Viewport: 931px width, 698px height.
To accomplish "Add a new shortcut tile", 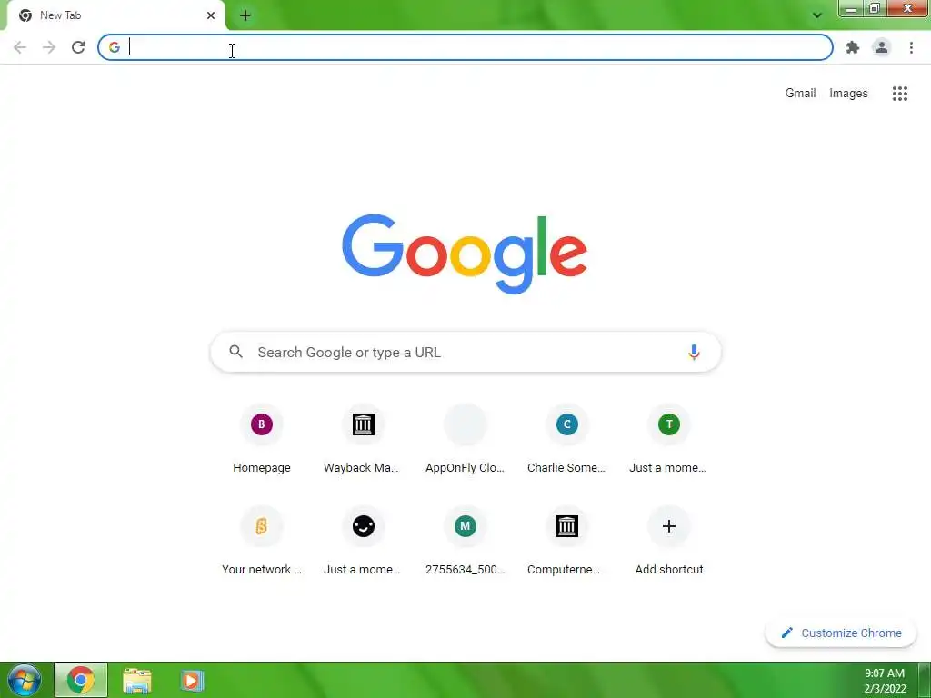I will point(668,541).
